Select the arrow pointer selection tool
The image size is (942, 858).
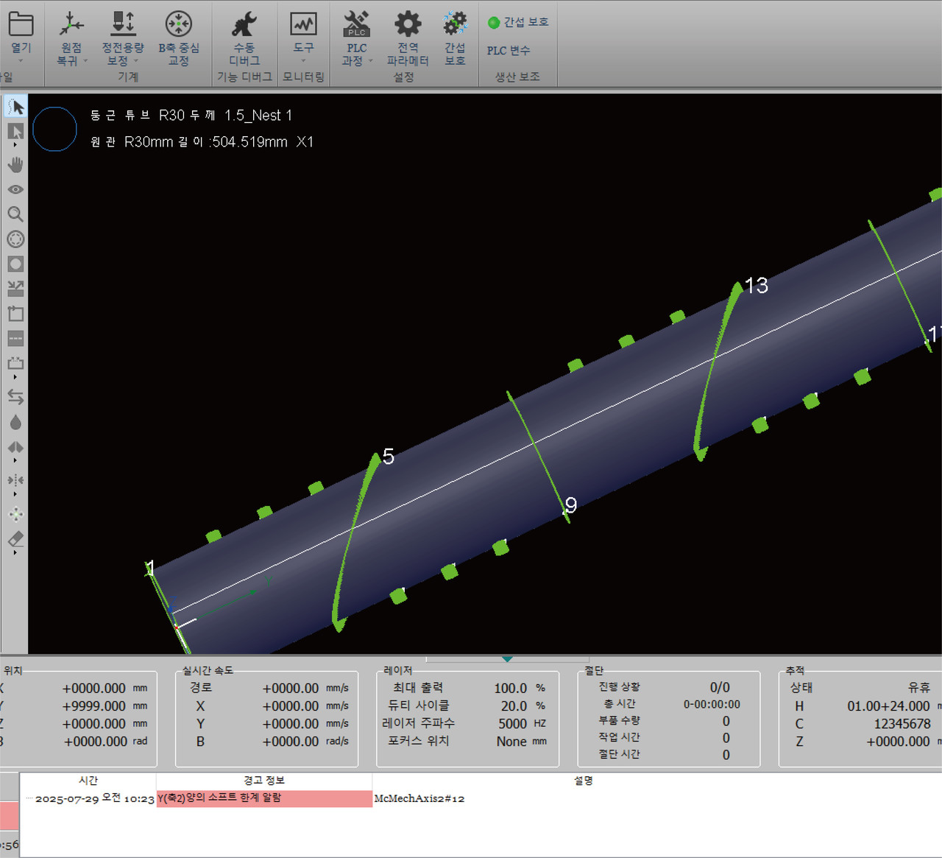click(15, 108)
